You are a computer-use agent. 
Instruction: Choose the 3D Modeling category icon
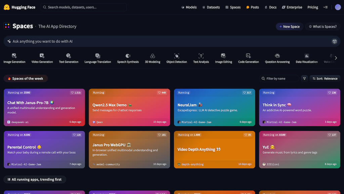click(x=153, y=56)
